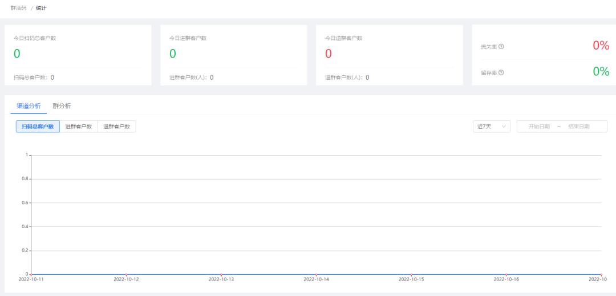Click the chevron arrow in 近7天 selector
The height and width of the screenshot is (296, 616).
504,127
